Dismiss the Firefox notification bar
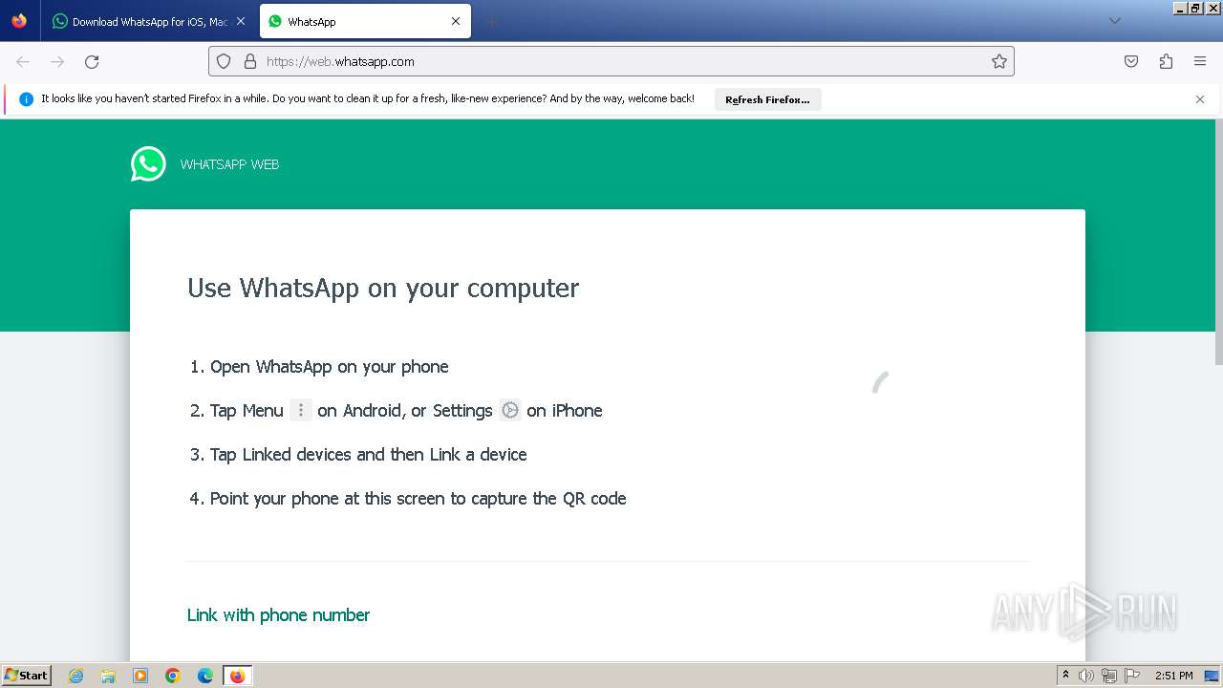 coord(1200,99)
